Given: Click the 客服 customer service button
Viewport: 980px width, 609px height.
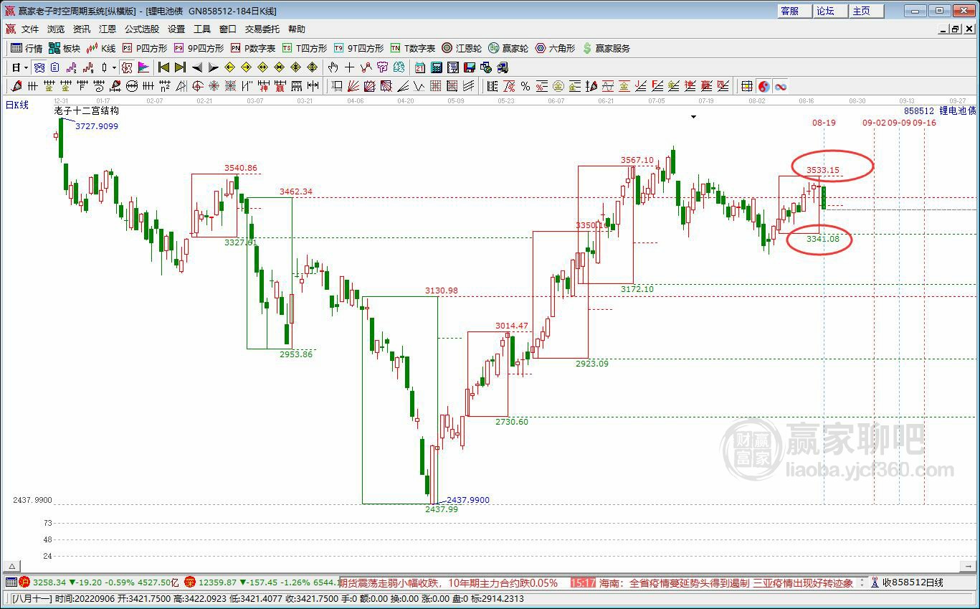Looking at the screenshot, I should 795,11.
